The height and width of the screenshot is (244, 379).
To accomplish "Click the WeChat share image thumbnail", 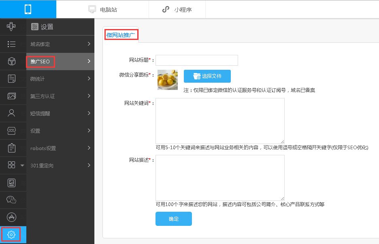I will (167, 79).
